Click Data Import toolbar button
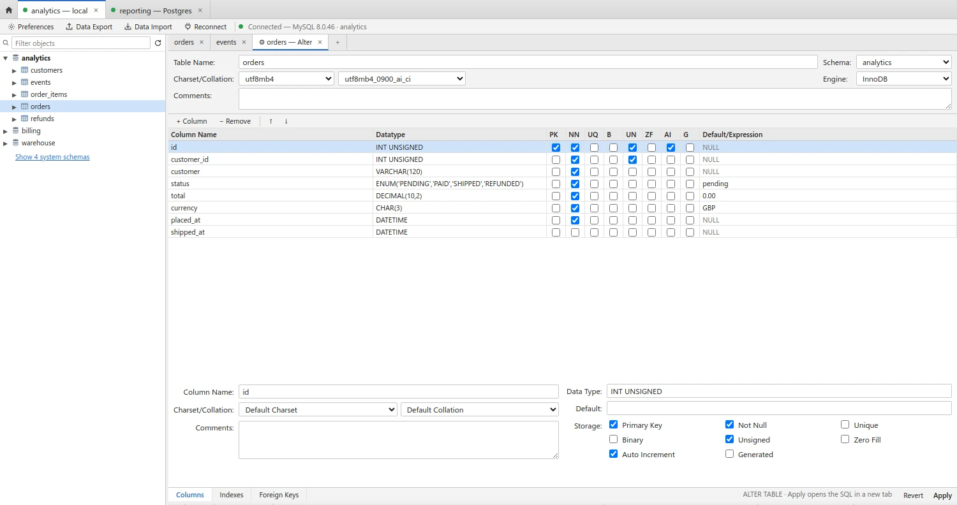Viewport: 957px width, 505px height. pyautogui.click(x=148, y=27)
